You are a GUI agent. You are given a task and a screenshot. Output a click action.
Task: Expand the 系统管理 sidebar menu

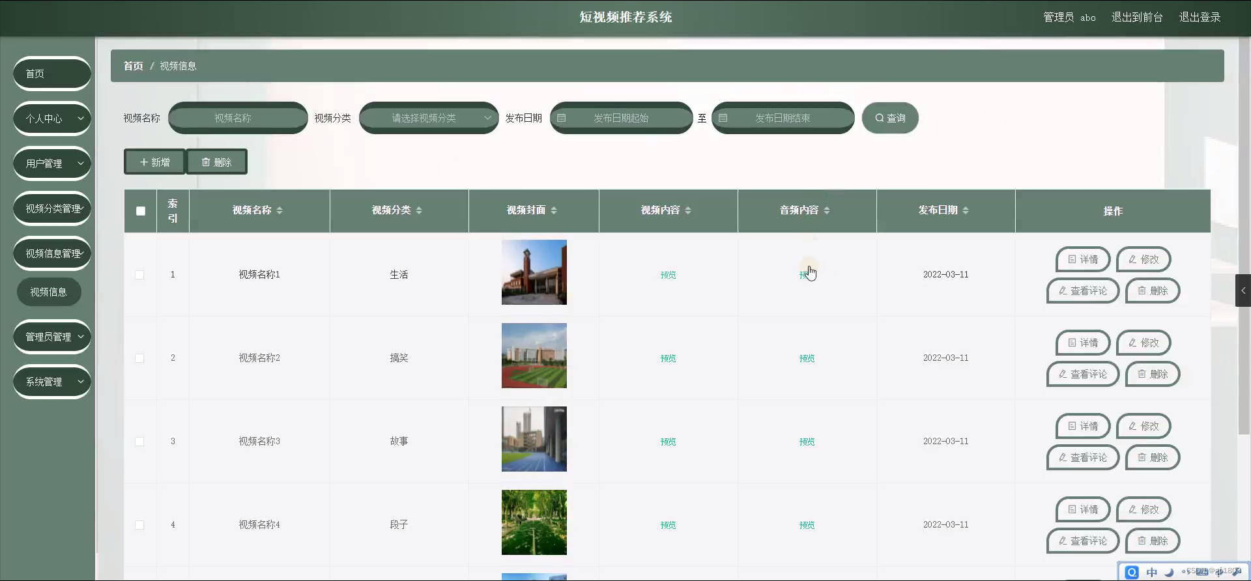pyautogui.click(x=52, y=382)
